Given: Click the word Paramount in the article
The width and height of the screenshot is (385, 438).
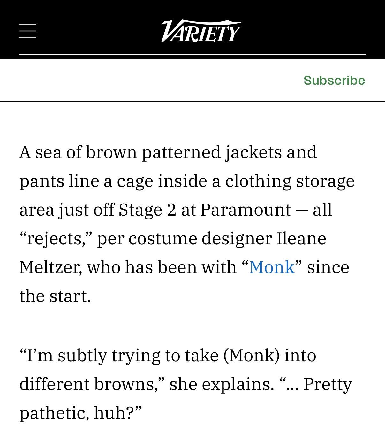Looking at the screenshot, I should click(245, 210).
